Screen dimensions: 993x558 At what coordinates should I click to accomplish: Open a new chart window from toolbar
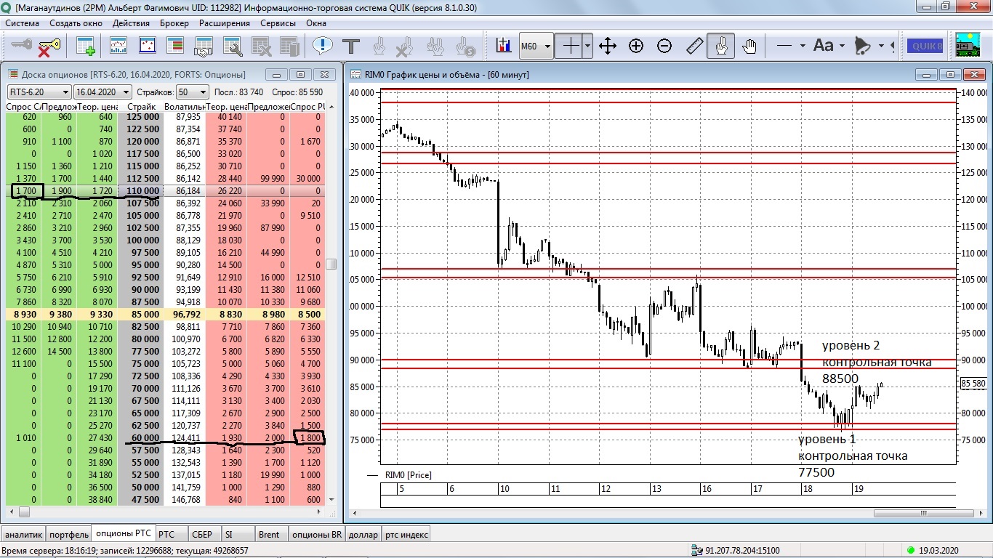[119, 46]
